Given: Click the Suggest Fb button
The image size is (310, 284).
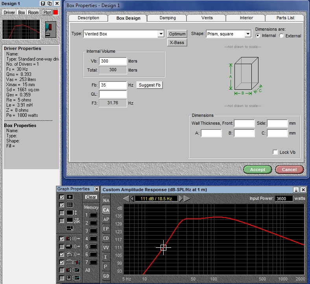Looking at the screenshot, I should (149, 85).
